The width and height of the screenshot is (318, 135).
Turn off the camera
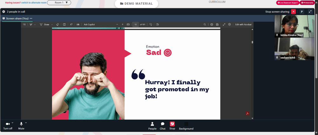tap(8, 126)
